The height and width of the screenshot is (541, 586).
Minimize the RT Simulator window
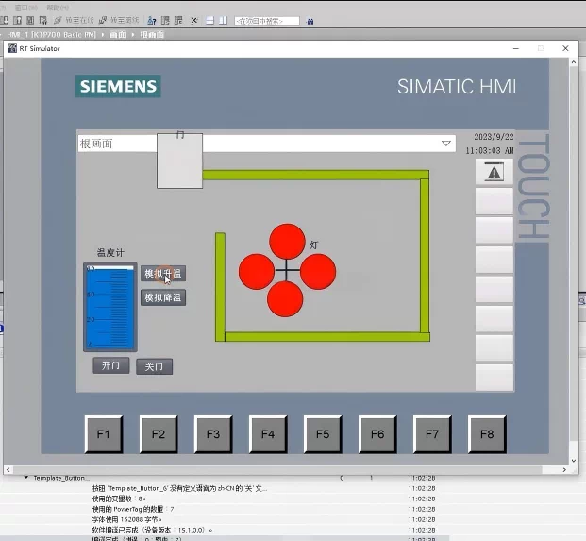pos(516,48)
